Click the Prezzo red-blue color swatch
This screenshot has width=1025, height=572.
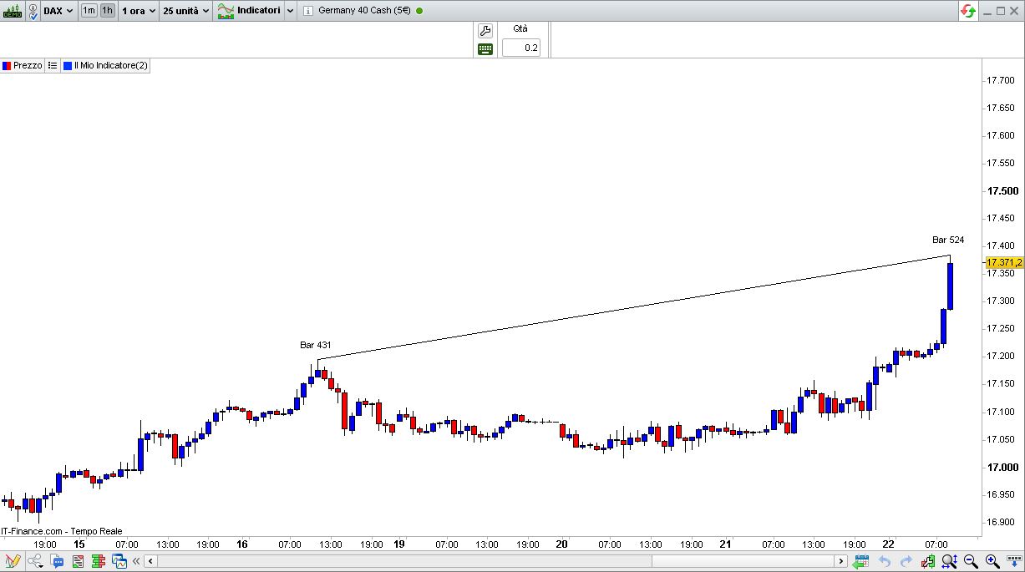click(x=7, y=65)
